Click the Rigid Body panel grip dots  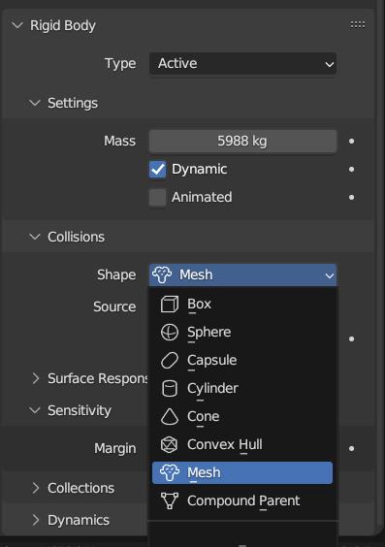coord(358,25)
